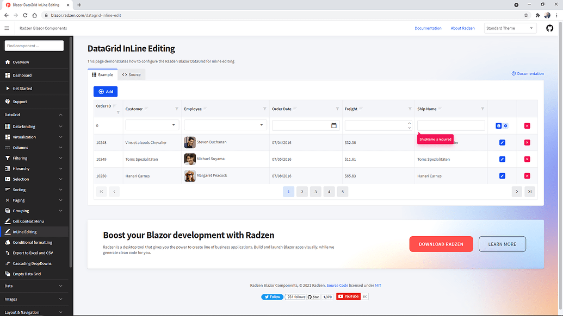Click the Download Radzen button
563x316 pixels.
441,244
